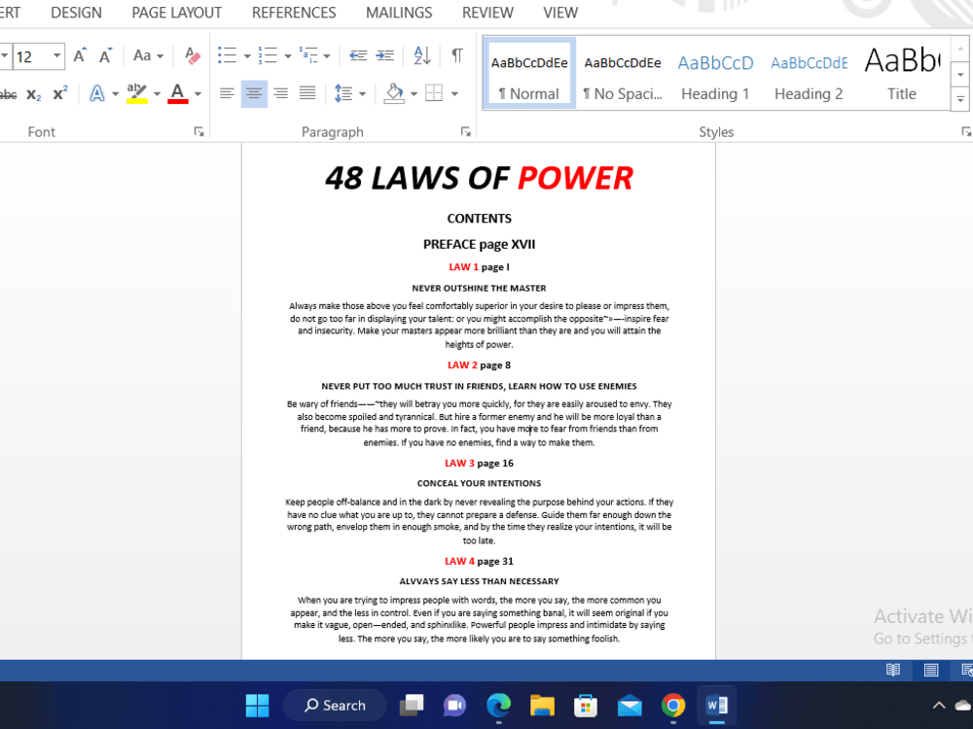The image size is (973, 729).
Task: Expand the full styles gallery
Action: (960, 99)
